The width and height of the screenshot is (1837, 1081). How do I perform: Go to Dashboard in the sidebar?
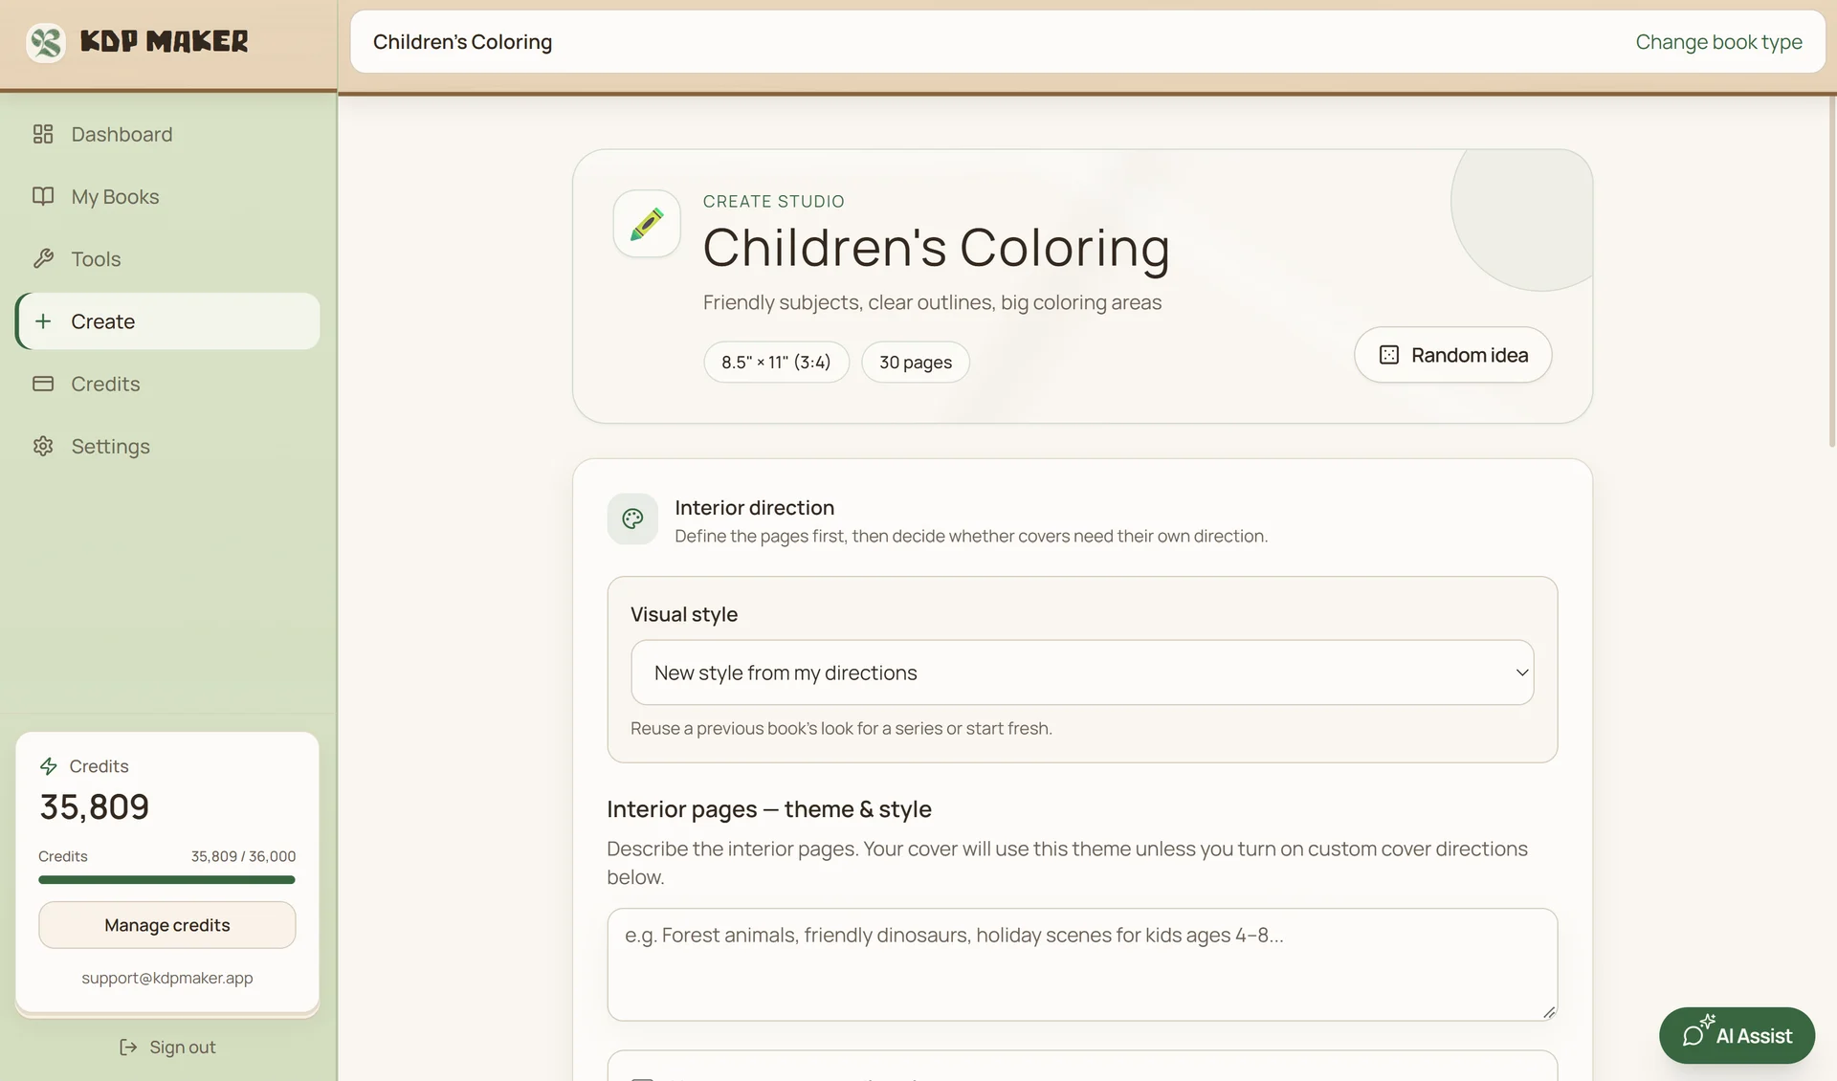point(167,134)
